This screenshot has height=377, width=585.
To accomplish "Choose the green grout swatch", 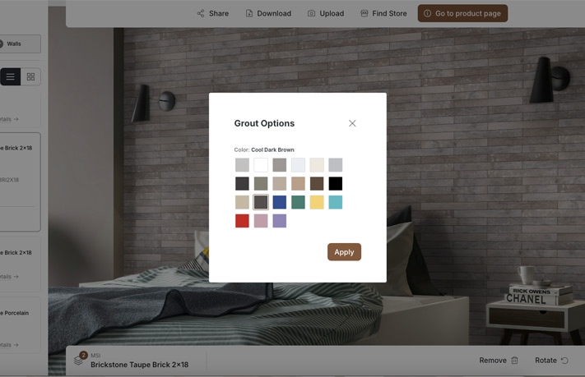I will [x=298, y=202].
